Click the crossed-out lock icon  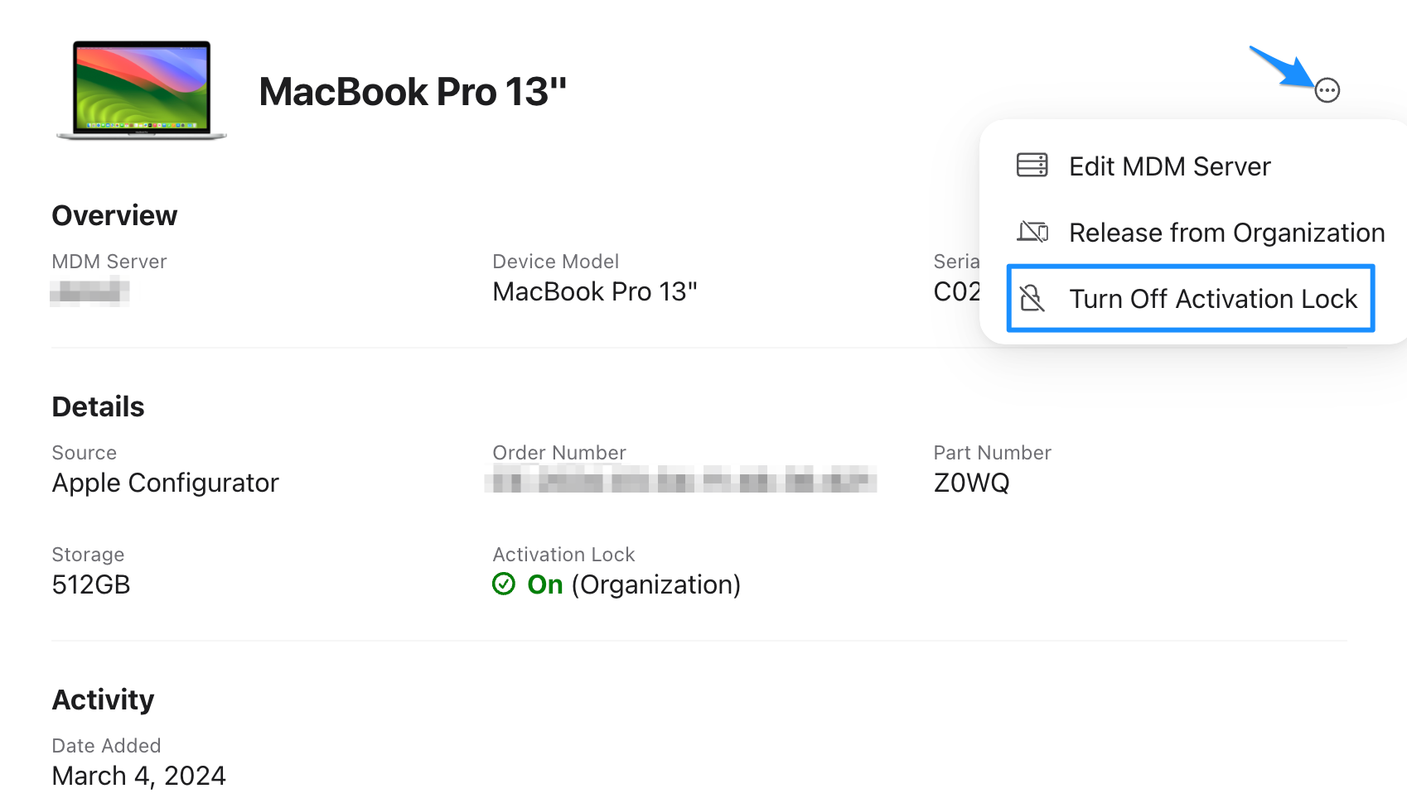1032,298
